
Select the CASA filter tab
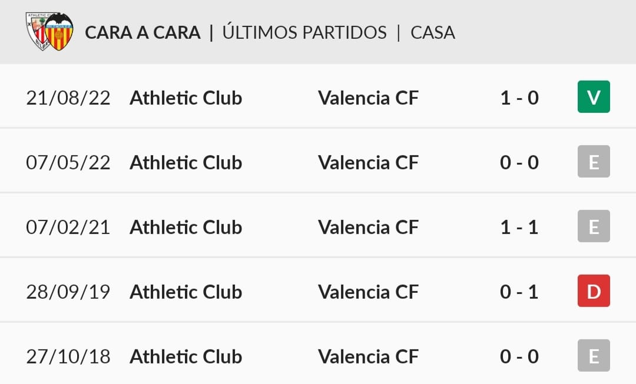(x=433, y=32)
